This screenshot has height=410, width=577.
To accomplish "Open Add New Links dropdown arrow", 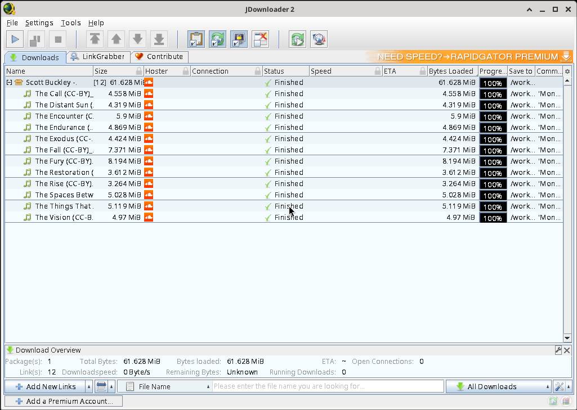I will coord(89,386).
